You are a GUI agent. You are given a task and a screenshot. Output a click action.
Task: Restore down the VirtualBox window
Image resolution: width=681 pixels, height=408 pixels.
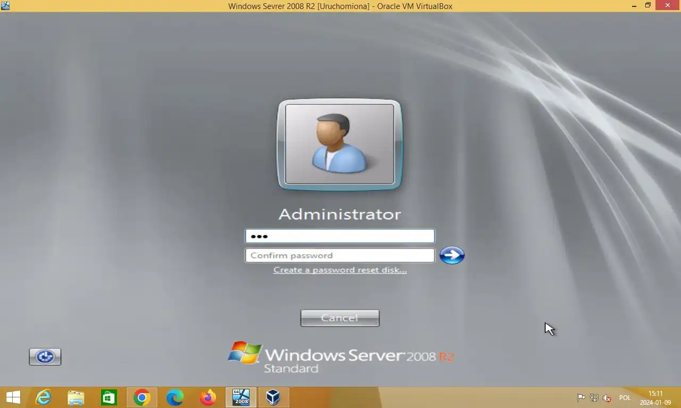coord(648,6)
